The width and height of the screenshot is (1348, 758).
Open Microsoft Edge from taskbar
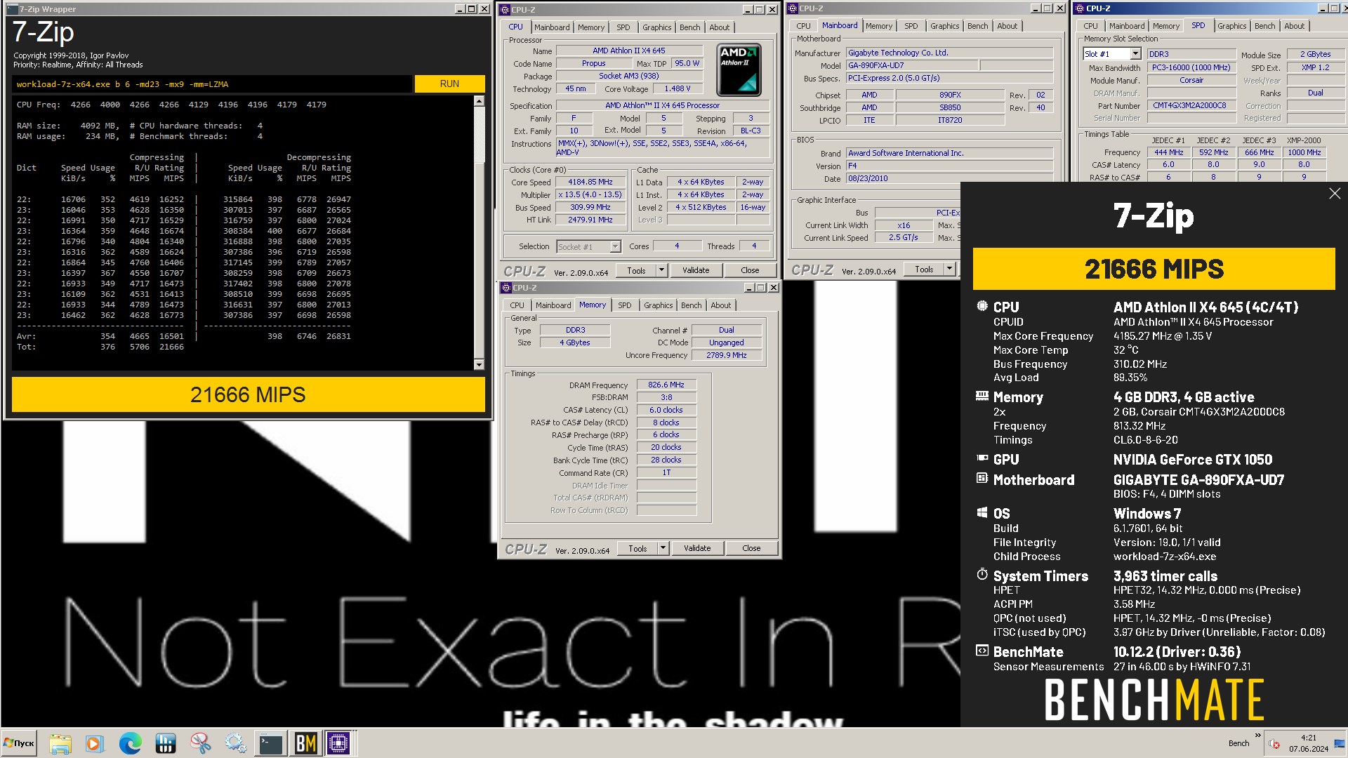pos(130,743)
